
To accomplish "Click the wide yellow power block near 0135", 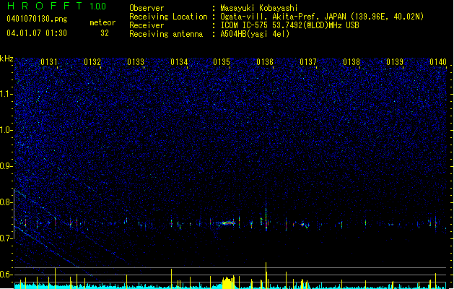I will point(228,283).
